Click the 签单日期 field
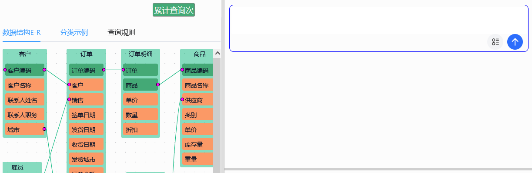This screenshot has height=173, width=532. coord(86,114)
